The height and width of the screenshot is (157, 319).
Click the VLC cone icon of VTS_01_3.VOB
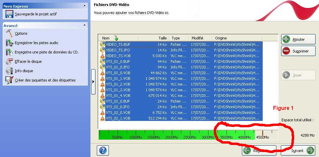tap(103, 90)
